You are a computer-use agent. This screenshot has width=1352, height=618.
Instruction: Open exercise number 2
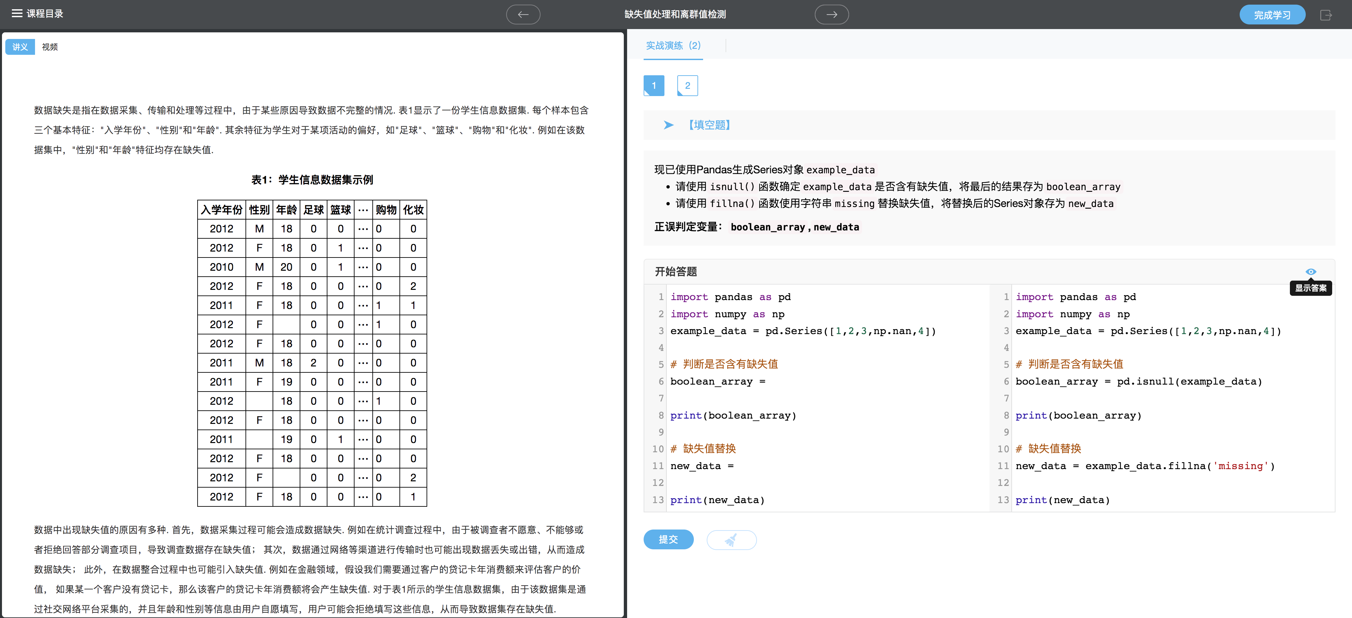(687, 86)
